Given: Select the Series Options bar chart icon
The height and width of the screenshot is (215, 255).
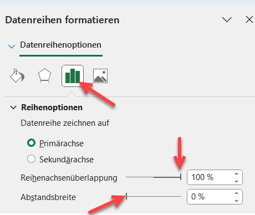Looking at the screenshot, I should tap(73, 76).
